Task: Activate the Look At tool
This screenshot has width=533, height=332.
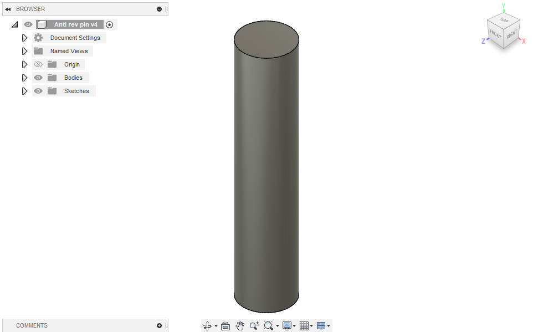Action: (225, 326)
